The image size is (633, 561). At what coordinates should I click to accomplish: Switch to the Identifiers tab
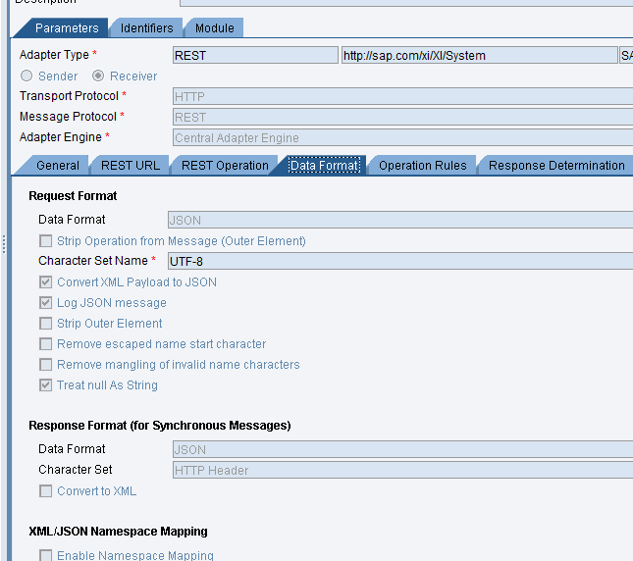[x=146, y=28]
